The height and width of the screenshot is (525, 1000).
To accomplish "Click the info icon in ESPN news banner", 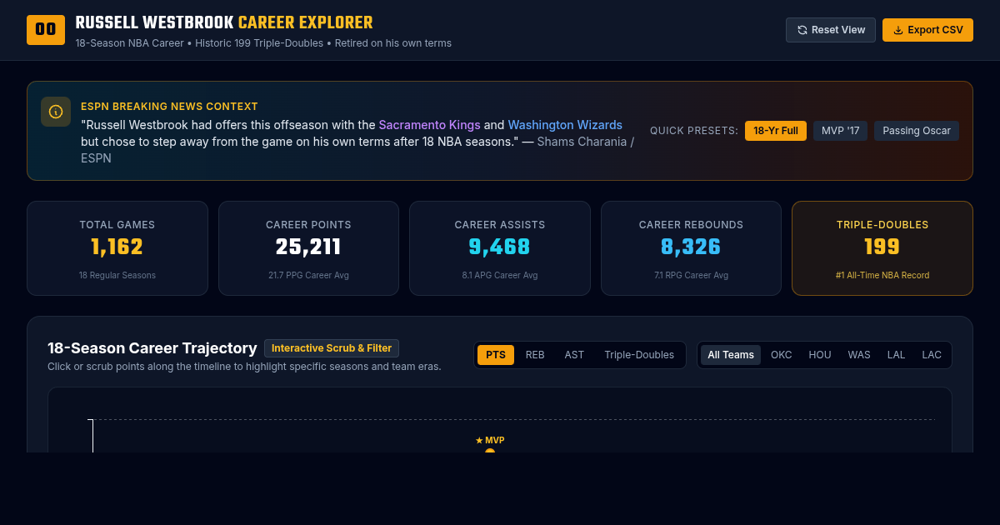I will coord(56,112).
